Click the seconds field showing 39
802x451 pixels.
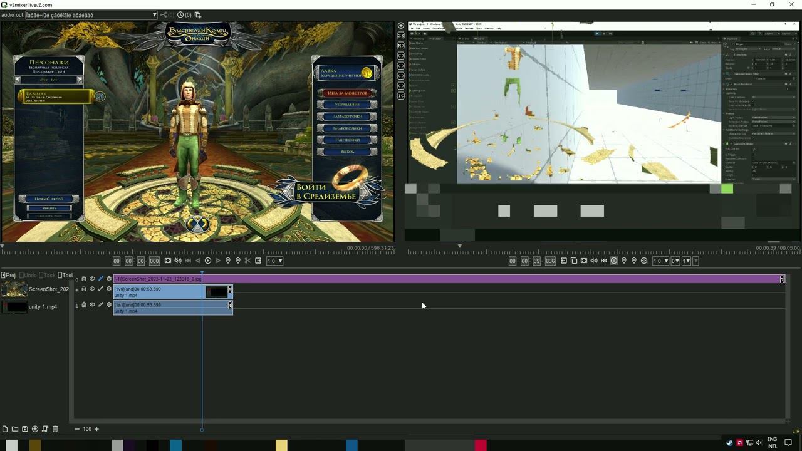pos(537,261)
